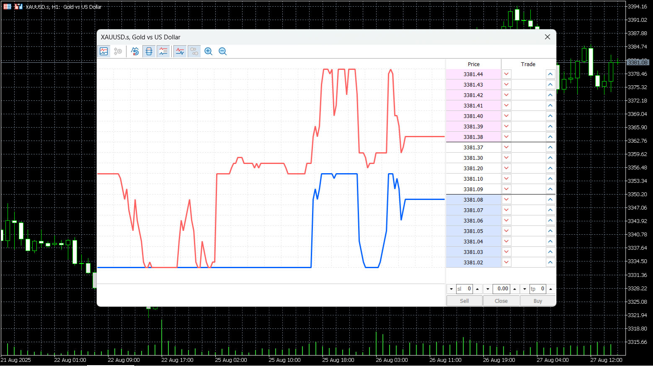Click the tp take profit input field
The image size is (653, 366).
point(538,289)
